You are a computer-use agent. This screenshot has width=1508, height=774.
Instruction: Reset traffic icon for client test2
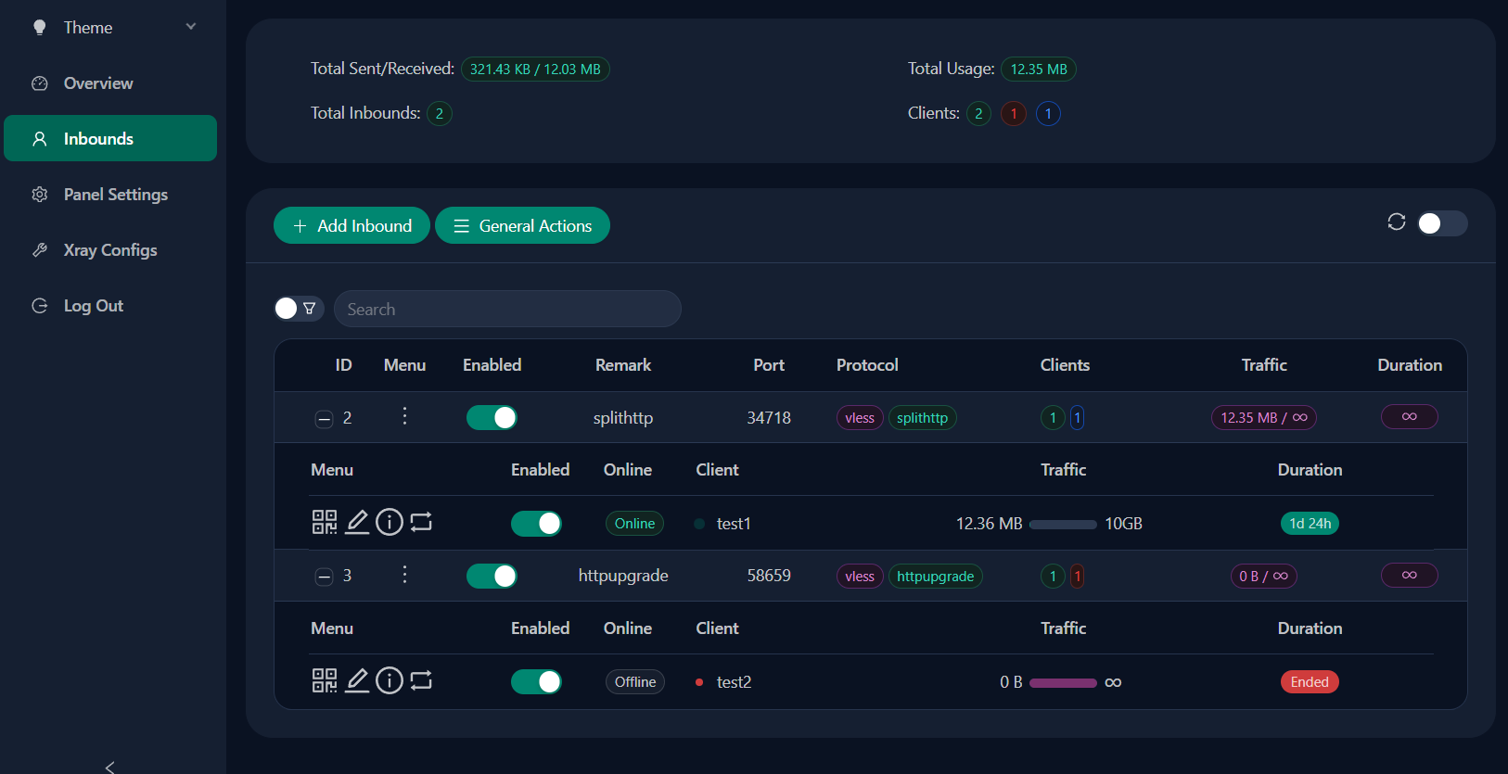coord(421,680)
